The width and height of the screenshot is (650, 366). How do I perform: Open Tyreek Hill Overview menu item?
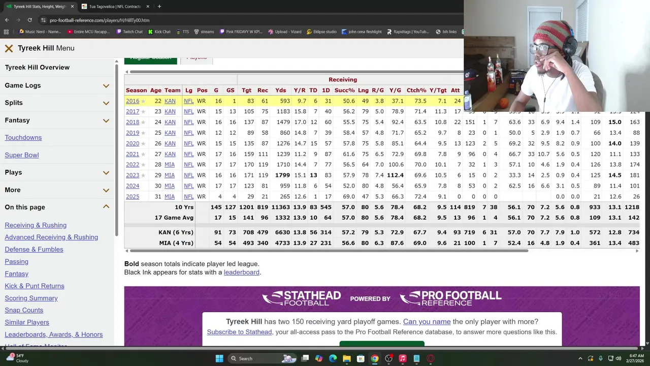click(x=37, y=67)
